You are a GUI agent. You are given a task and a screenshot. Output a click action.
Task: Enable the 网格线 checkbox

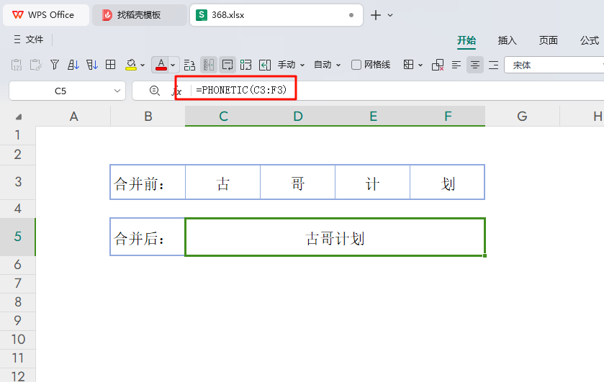point(356,65)
